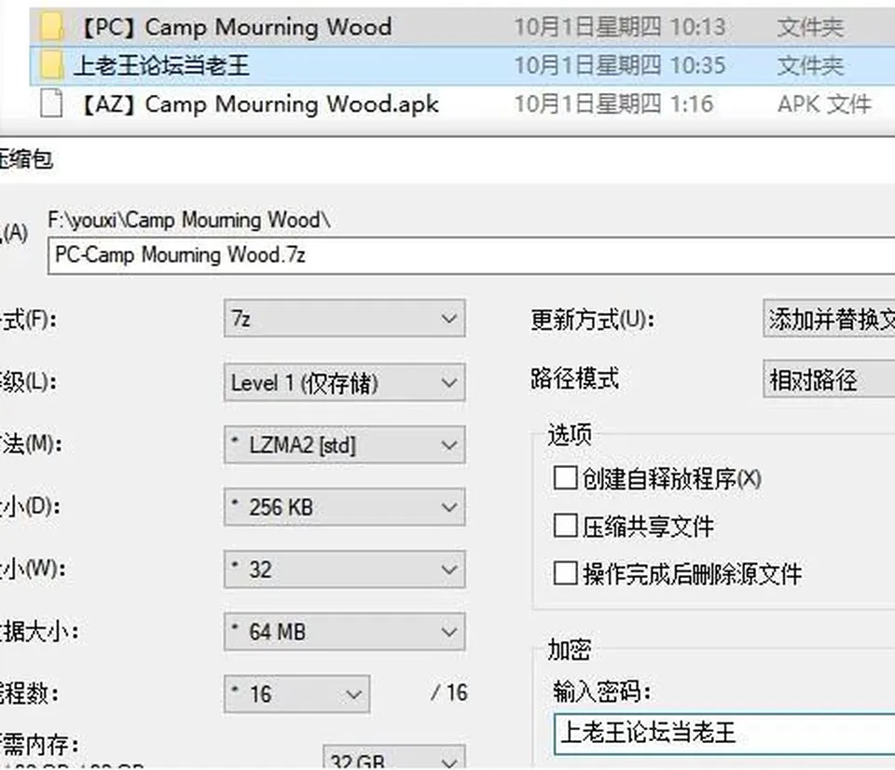Open the 更新方式 dropdown showing 添加并替换

tap(829, 319)
